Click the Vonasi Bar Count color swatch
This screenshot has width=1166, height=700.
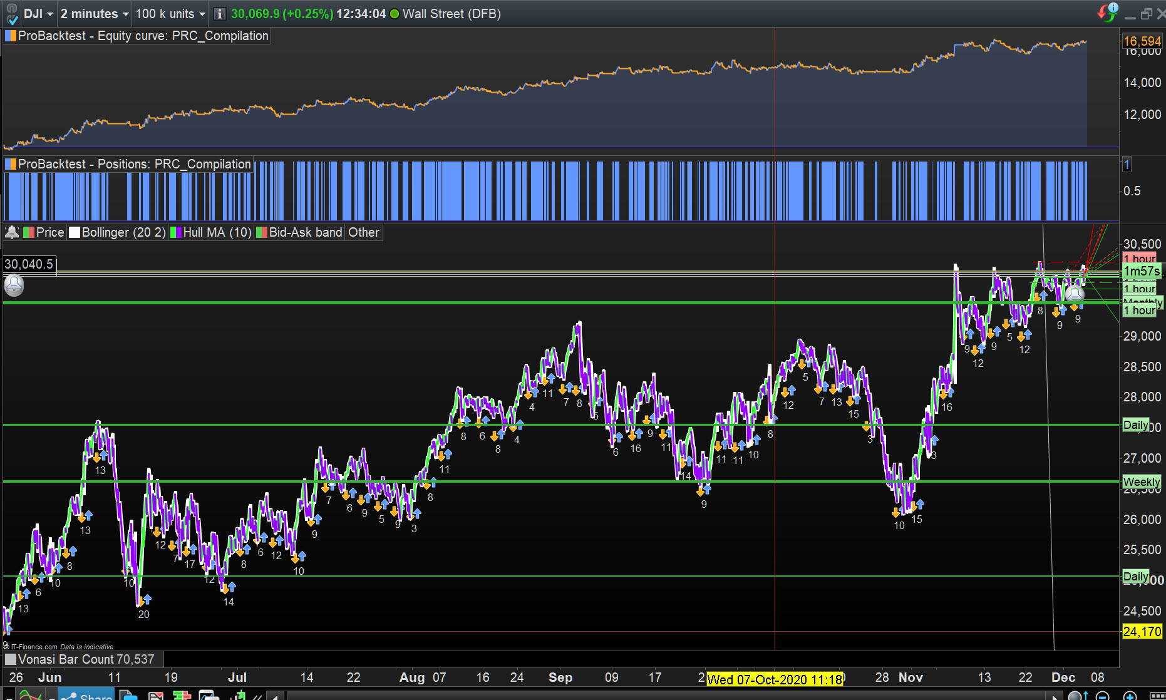coord(11,659)
